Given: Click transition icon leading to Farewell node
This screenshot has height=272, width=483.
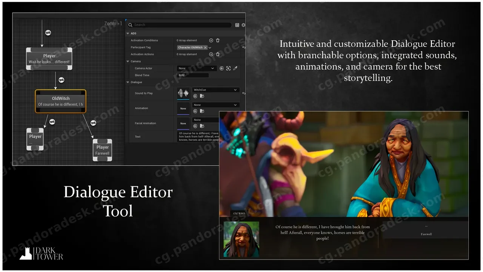Looking at the screenshot, I should (93, 123).
